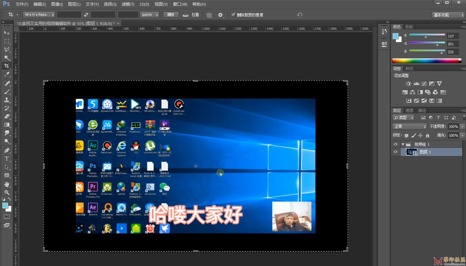Select the Magic Wand tool
Viewport: 466px width, 266px height.
click(7, 58)
